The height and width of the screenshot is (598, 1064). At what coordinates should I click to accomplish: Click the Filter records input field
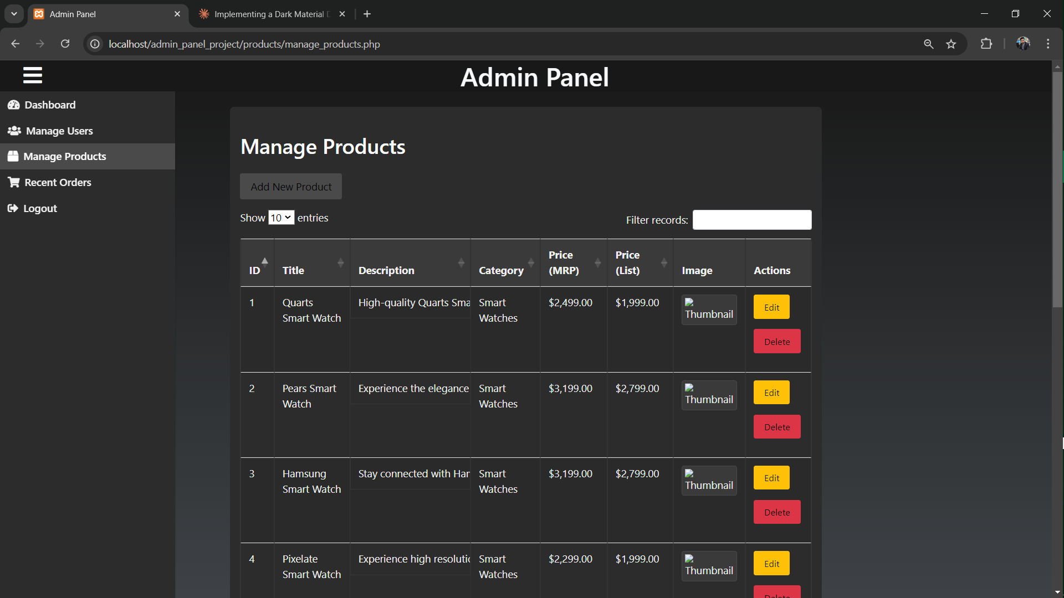click(752, 220)
